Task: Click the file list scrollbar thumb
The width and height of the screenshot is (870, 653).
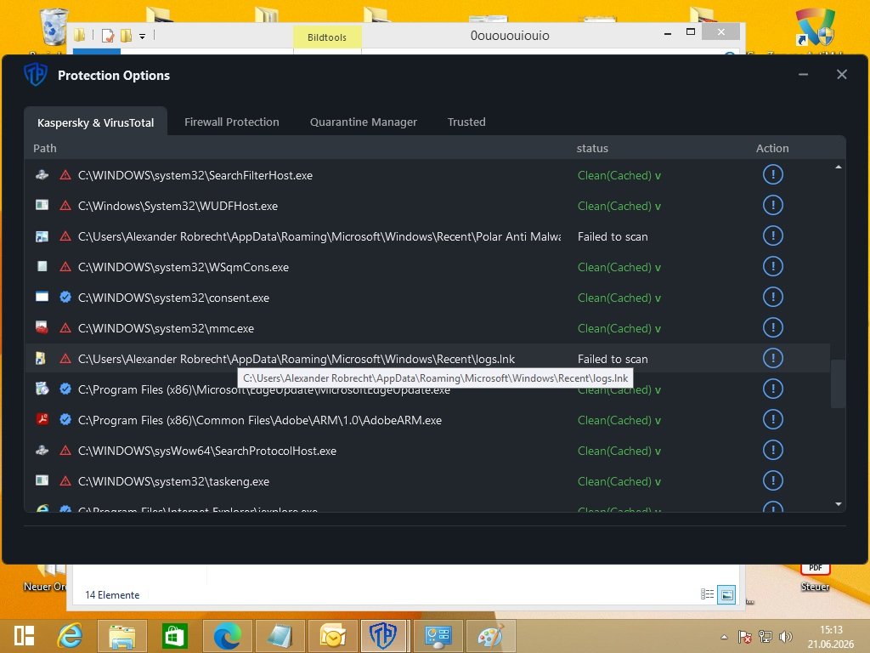Action: (x=838, y=383)
